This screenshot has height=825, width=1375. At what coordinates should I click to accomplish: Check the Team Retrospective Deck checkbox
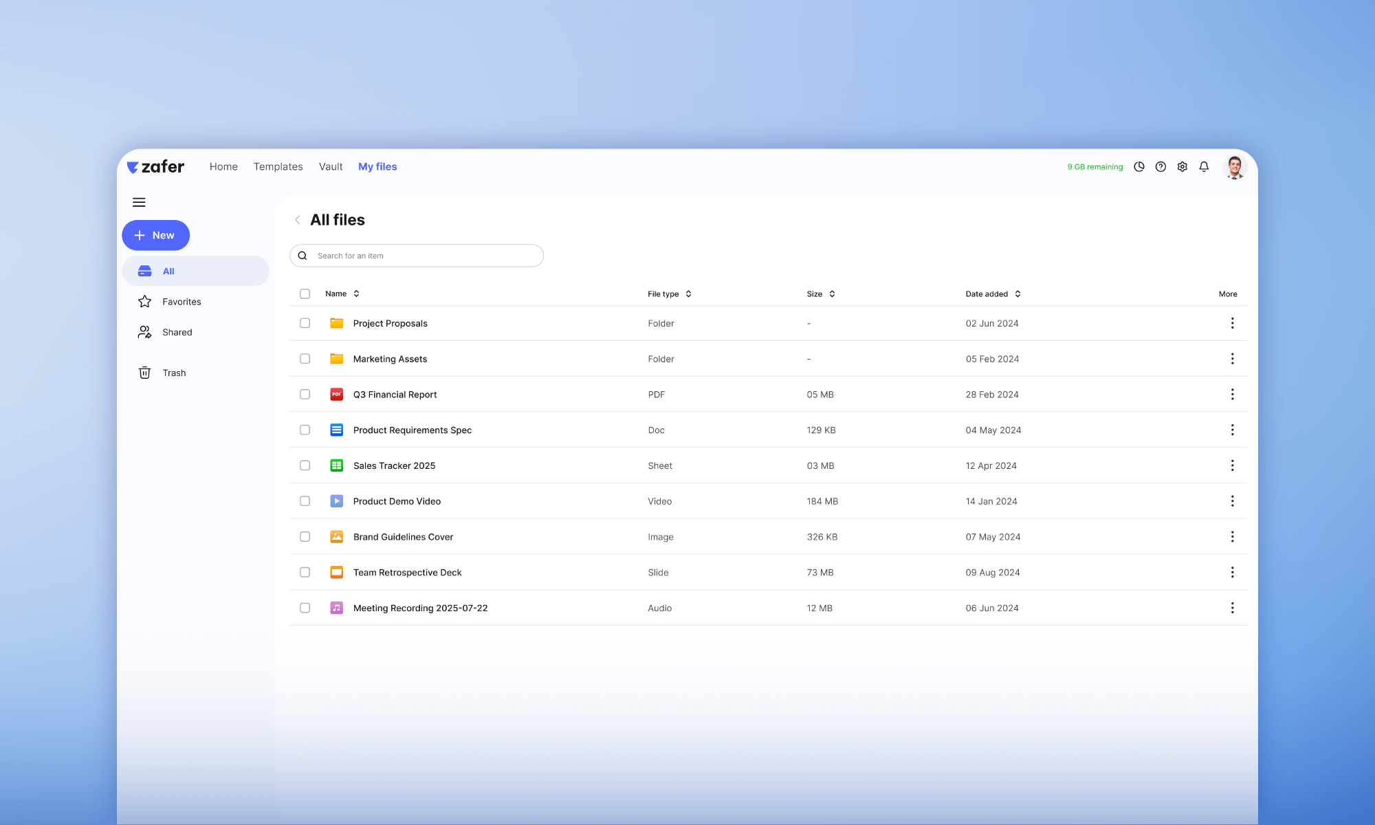pos(305,572)
